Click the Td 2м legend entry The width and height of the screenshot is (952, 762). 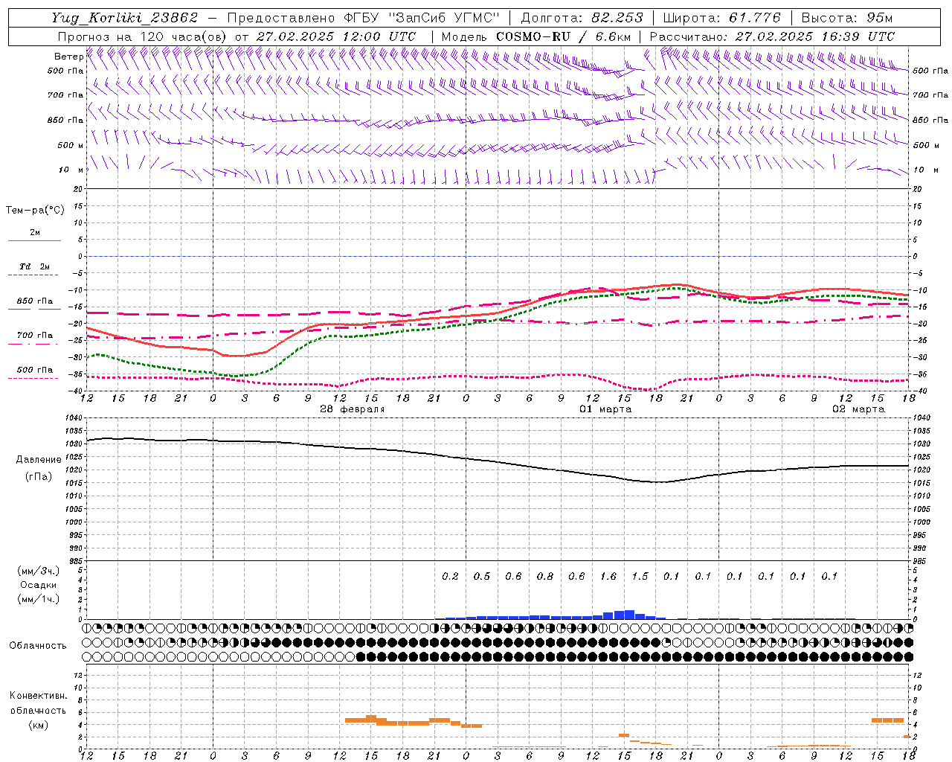coord(35,266)
